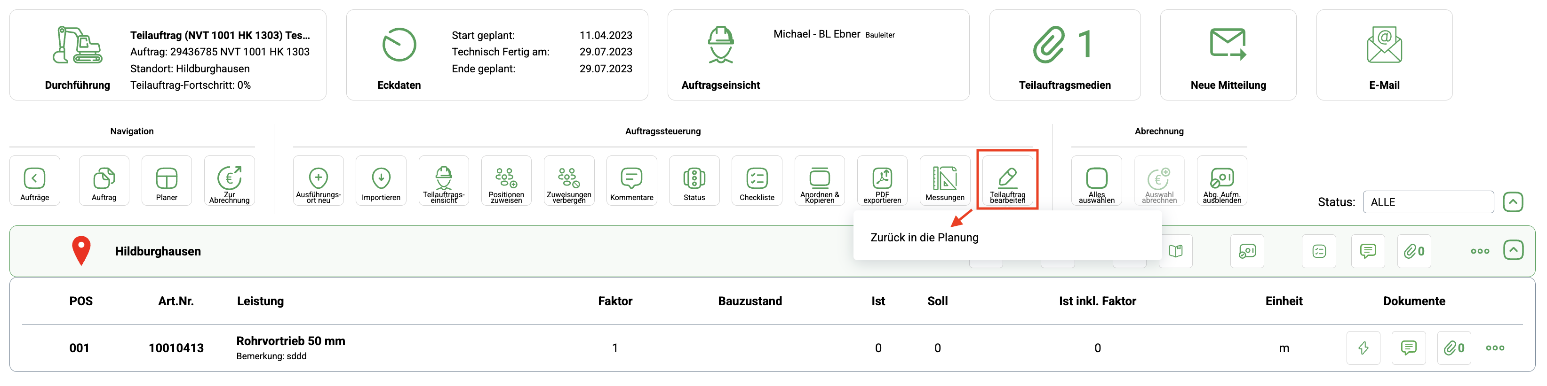Viewport: 1547px width, 386px height.
Task: Toggle Zuweisungen verbergen
Action: click(569, 180)
